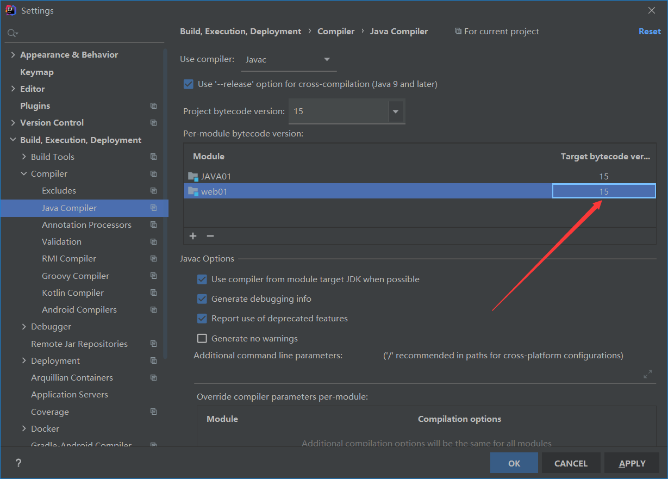Open Application Servers settings
This screenshot has height=479, width=668.
70,395
